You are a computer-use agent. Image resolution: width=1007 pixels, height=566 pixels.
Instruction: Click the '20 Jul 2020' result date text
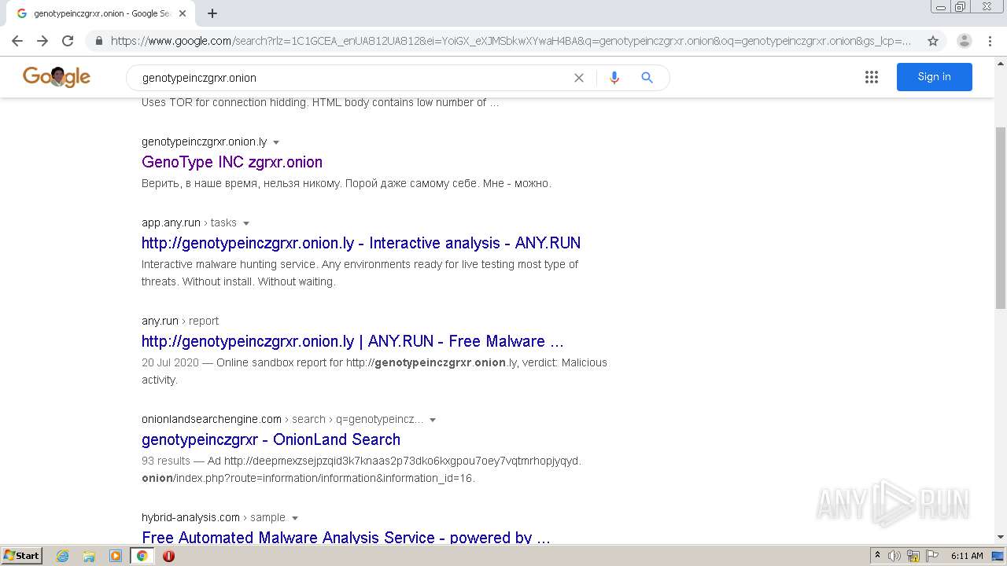pyautogui.click(x=171, y=362)
